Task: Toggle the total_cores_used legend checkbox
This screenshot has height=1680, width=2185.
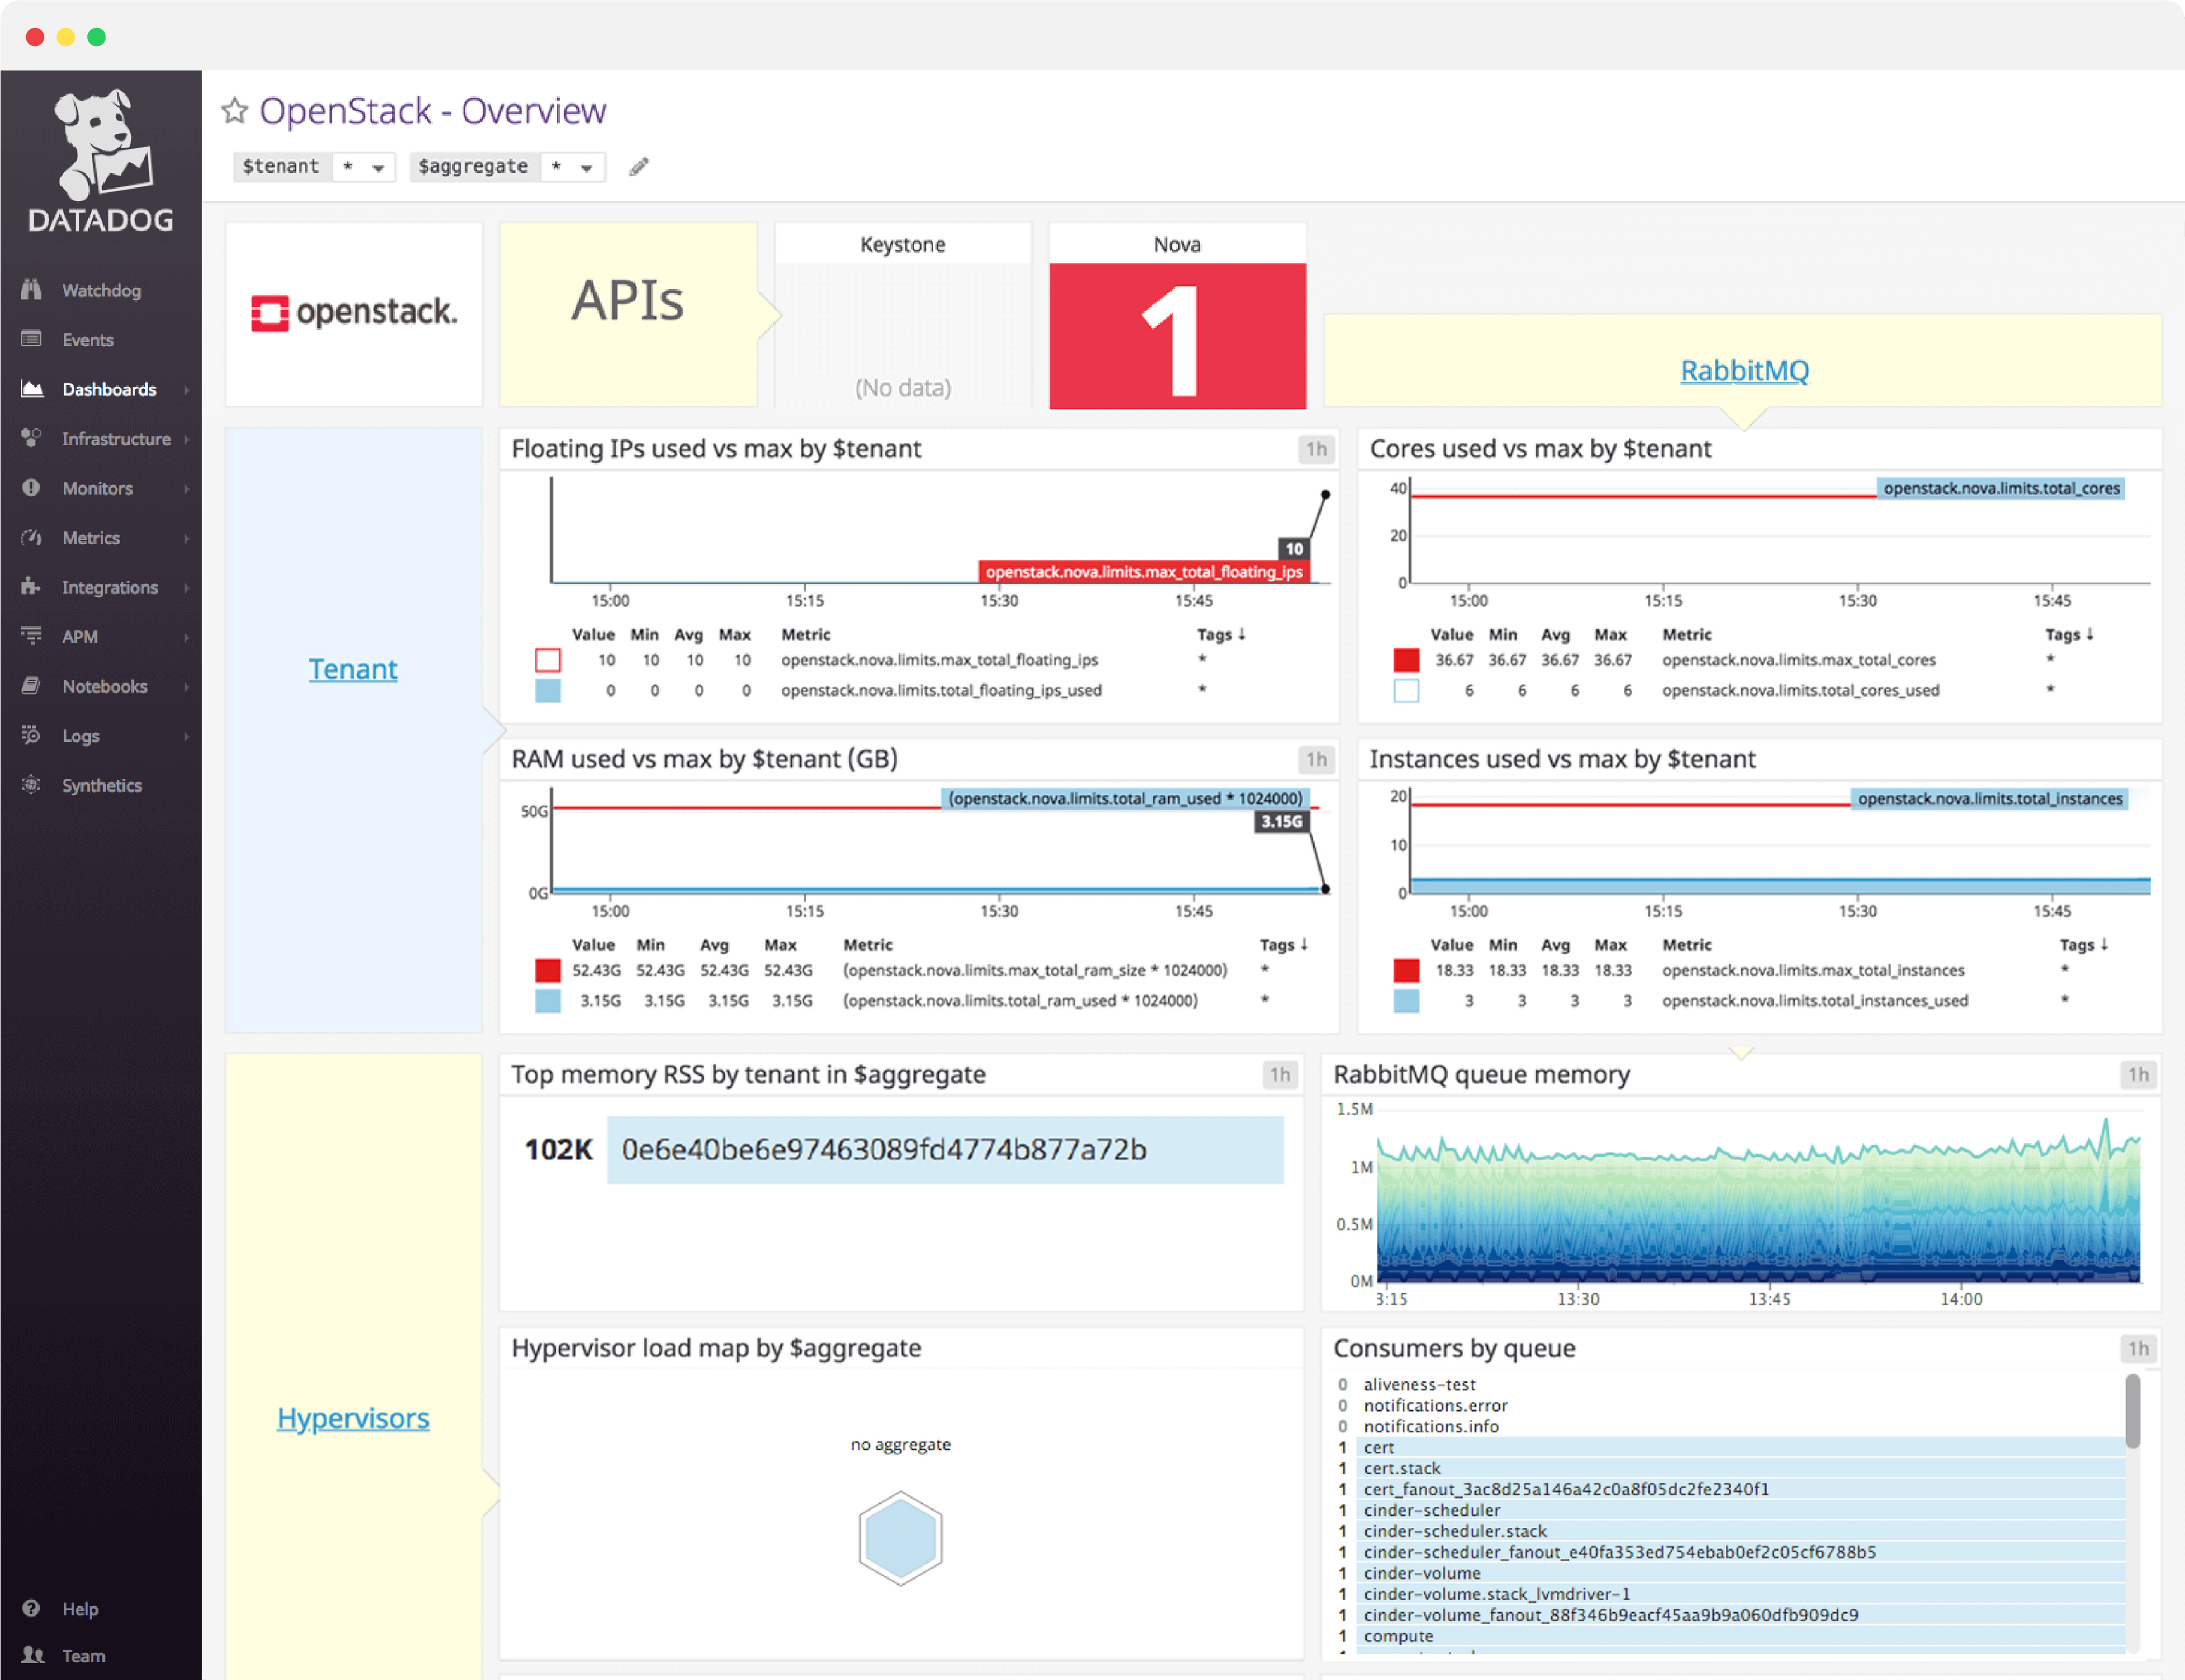Action: point(1407,690)
